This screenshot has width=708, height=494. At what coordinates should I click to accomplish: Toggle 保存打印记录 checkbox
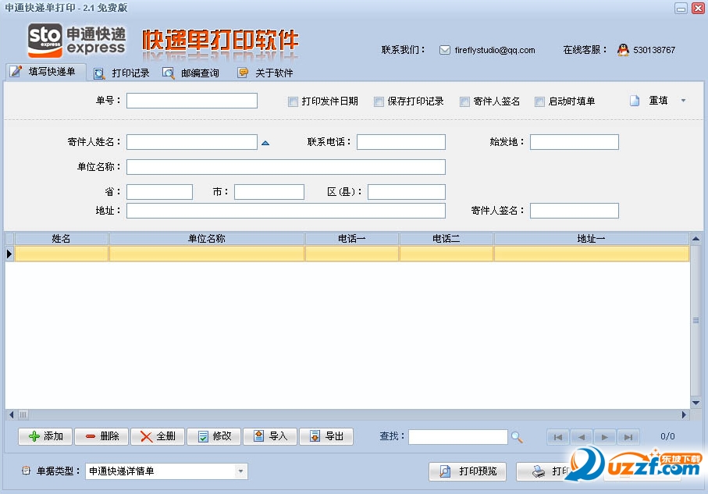pos(379,101)
